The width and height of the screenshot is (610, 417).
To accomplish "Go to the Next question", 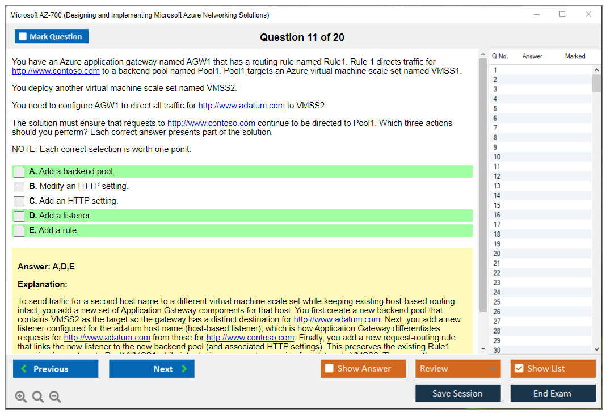I will point(152,369).
